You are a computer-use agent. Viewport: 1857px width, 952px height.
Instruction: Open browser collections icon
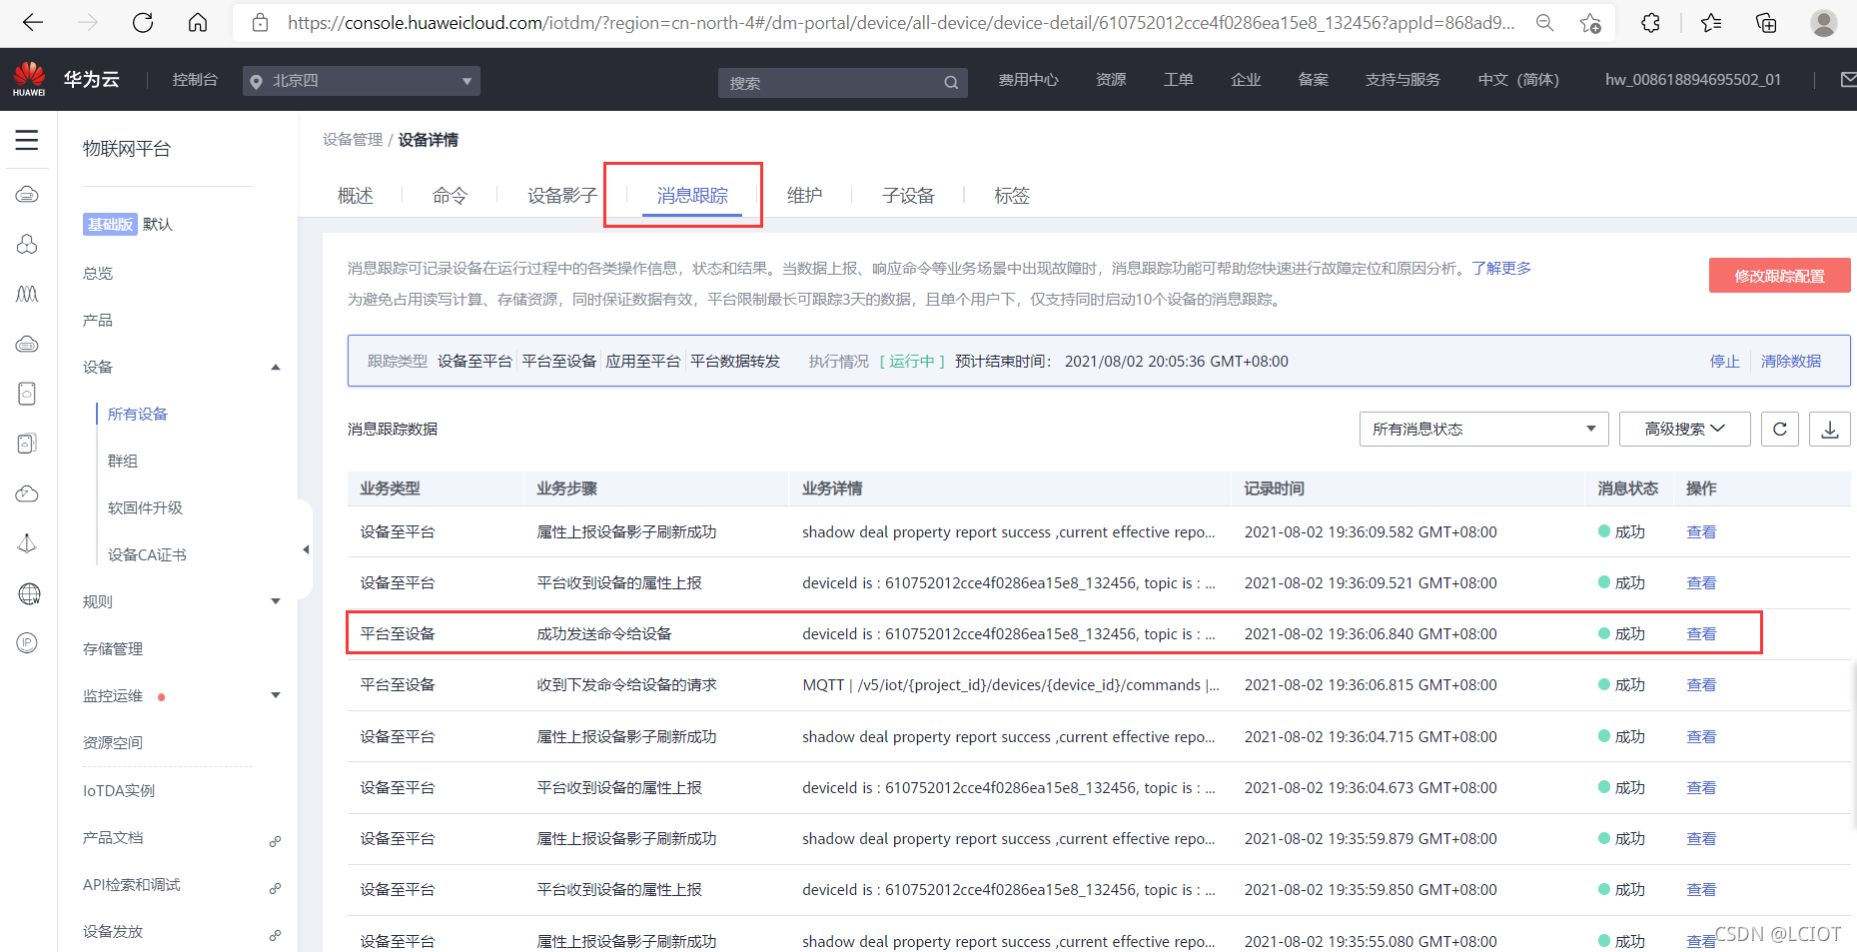(x=1766, y=22)
